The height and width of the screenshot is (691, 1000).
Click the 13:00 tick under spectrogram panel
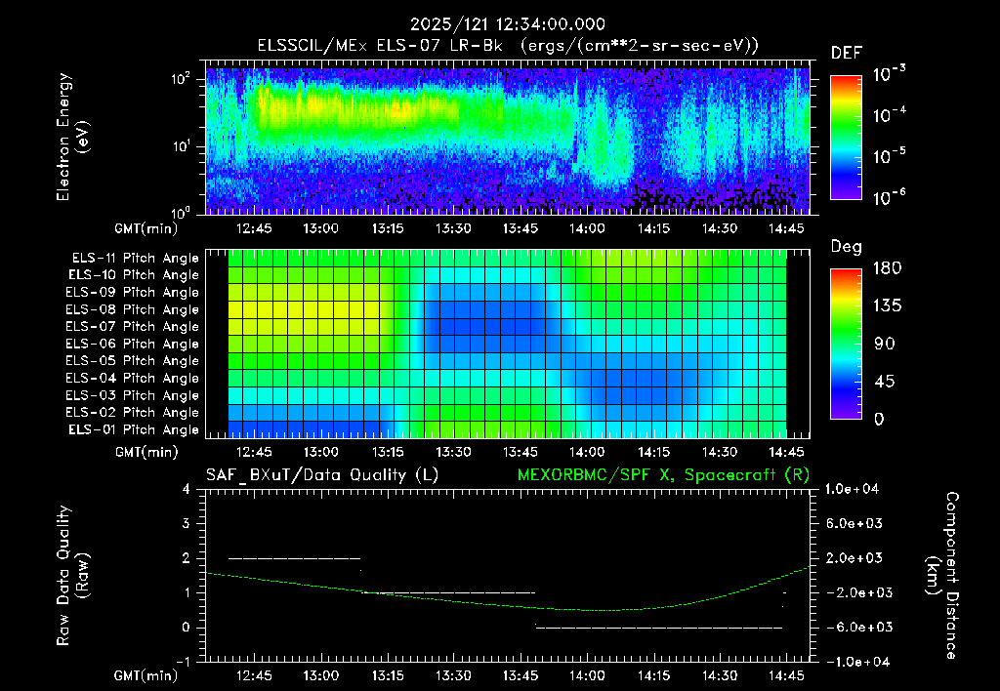[320, 228]
